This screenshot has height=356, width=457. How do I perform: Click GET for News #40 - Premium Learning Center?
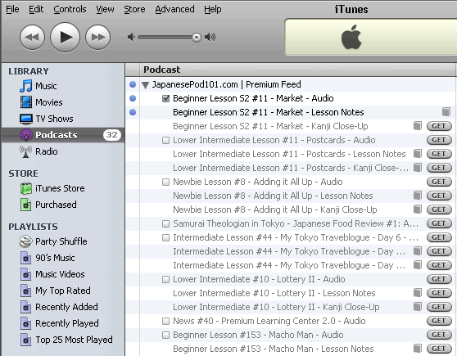[439, 321]
